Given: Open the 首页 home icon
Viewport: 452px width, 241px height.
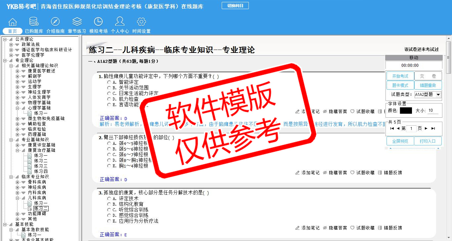Looking at the screenshot, I should tap(13, 22).
